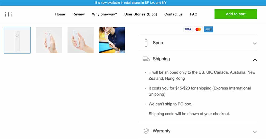Expand the Spec section chevron

pyautogui.click(x=255, y=43)
